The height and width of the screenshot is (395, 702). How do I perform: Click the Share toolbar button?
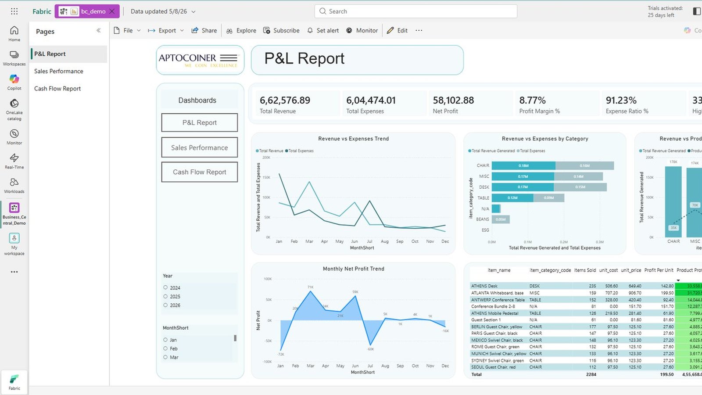click(204, 30)
